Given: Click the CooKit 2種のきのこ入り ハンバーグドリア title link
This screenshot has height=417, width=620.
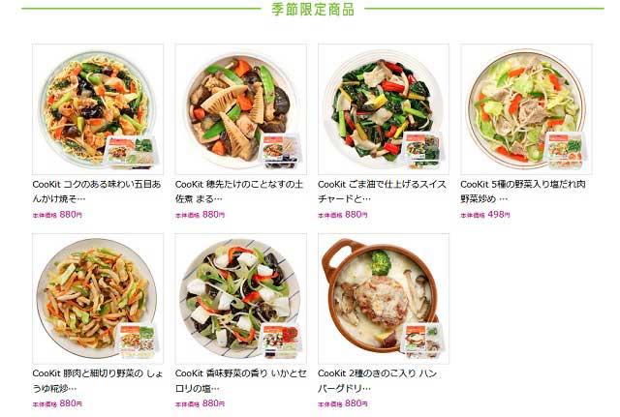Looking at the screenshot, I should coord(377,380).
